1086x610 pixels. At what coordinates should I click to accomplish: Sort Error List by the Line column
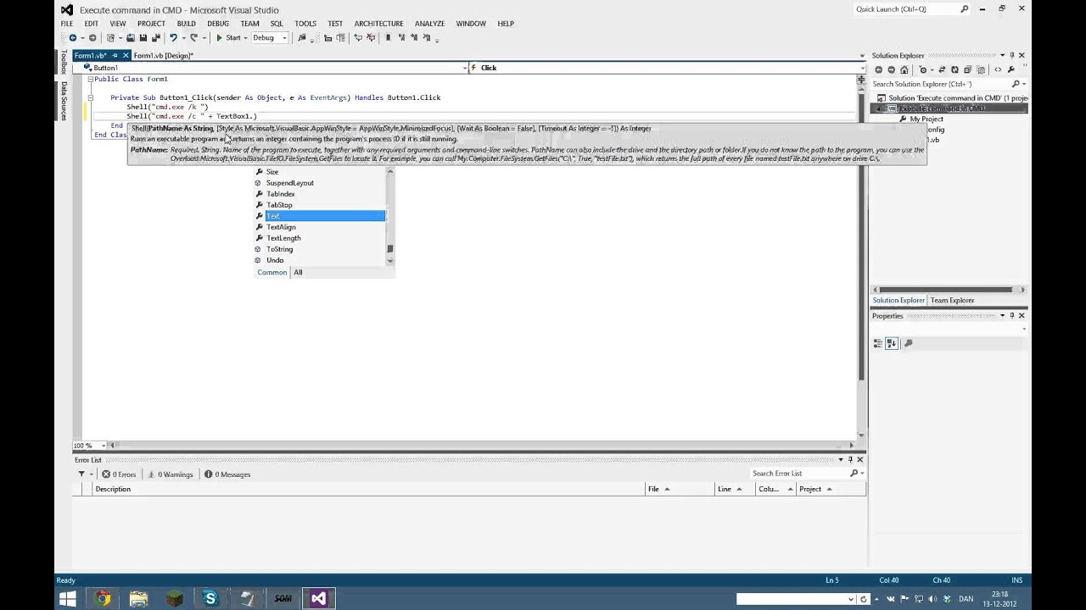(735, 489)
